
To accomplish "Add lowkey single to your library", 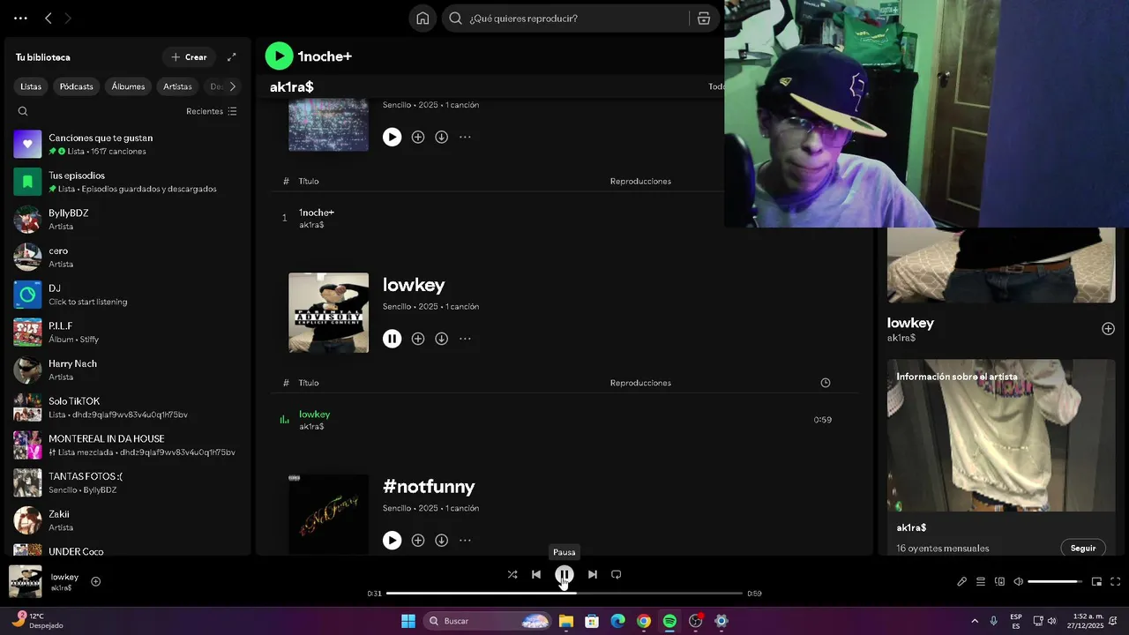I will point(418,339).
